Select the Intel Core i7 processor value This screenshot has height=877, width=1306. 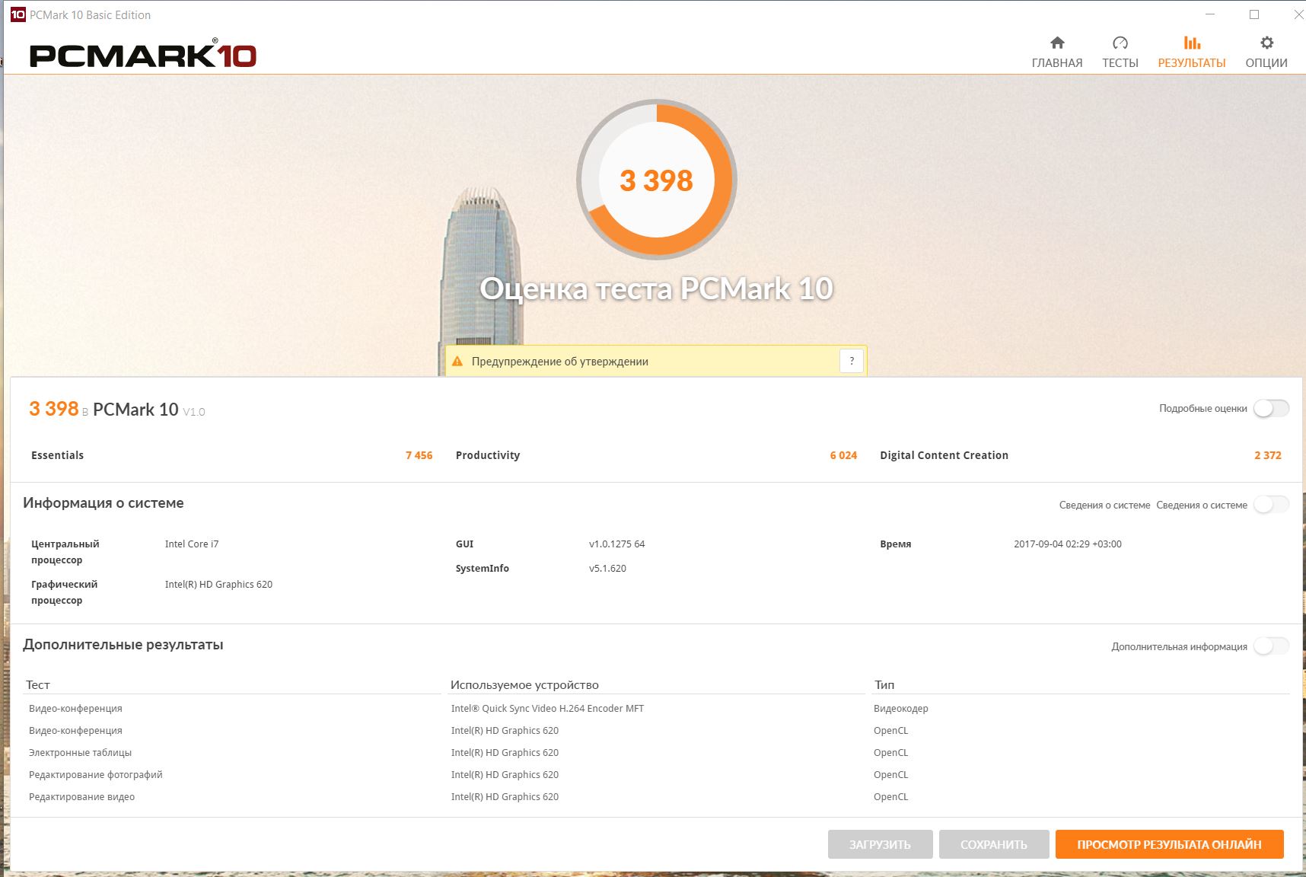[192, 544]
